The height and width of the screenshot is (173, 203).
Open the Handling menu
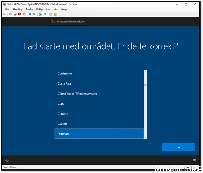pos(18,9)
